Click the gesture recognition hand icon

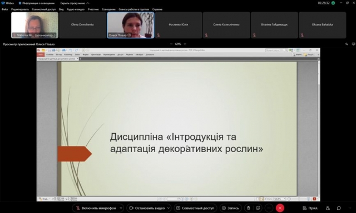click(x=249, y=208)
